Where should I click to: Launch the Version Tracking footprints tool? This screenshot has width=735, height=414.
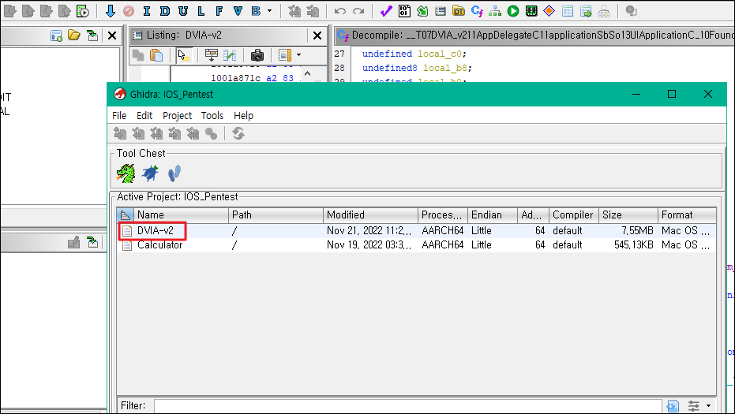174,173
